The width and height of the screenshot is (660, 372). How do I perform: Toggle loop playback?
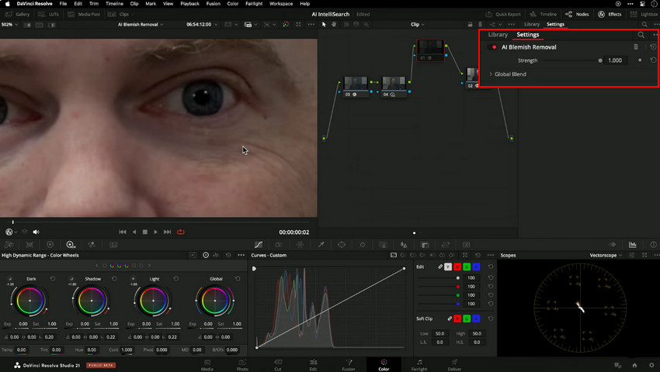181,232
